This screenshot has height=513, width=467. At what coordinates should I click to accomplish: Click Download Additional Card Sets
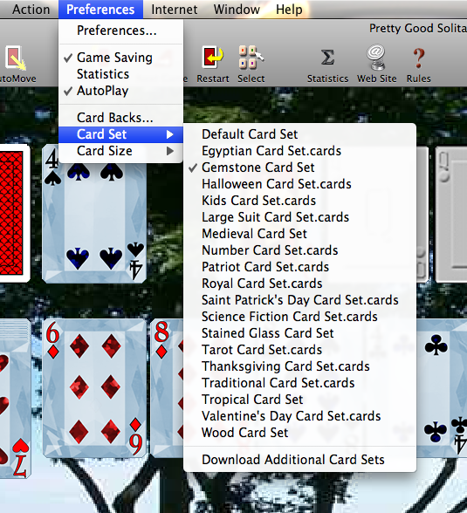(x=299, y=460)
